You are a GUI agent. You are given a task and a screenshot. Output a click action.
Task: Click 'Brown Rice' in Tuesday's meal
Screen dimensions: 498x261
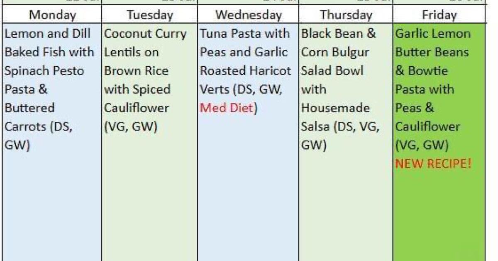point(136,71)
